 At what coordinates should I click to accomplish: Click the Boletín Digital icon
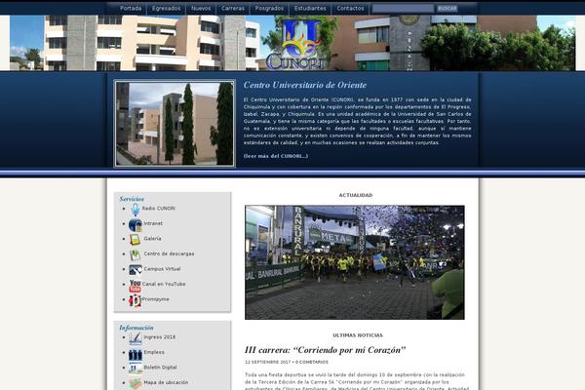136,369
